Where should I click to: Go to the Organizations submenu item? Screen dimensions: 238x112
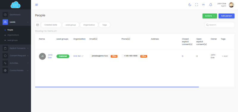[13, 35]
